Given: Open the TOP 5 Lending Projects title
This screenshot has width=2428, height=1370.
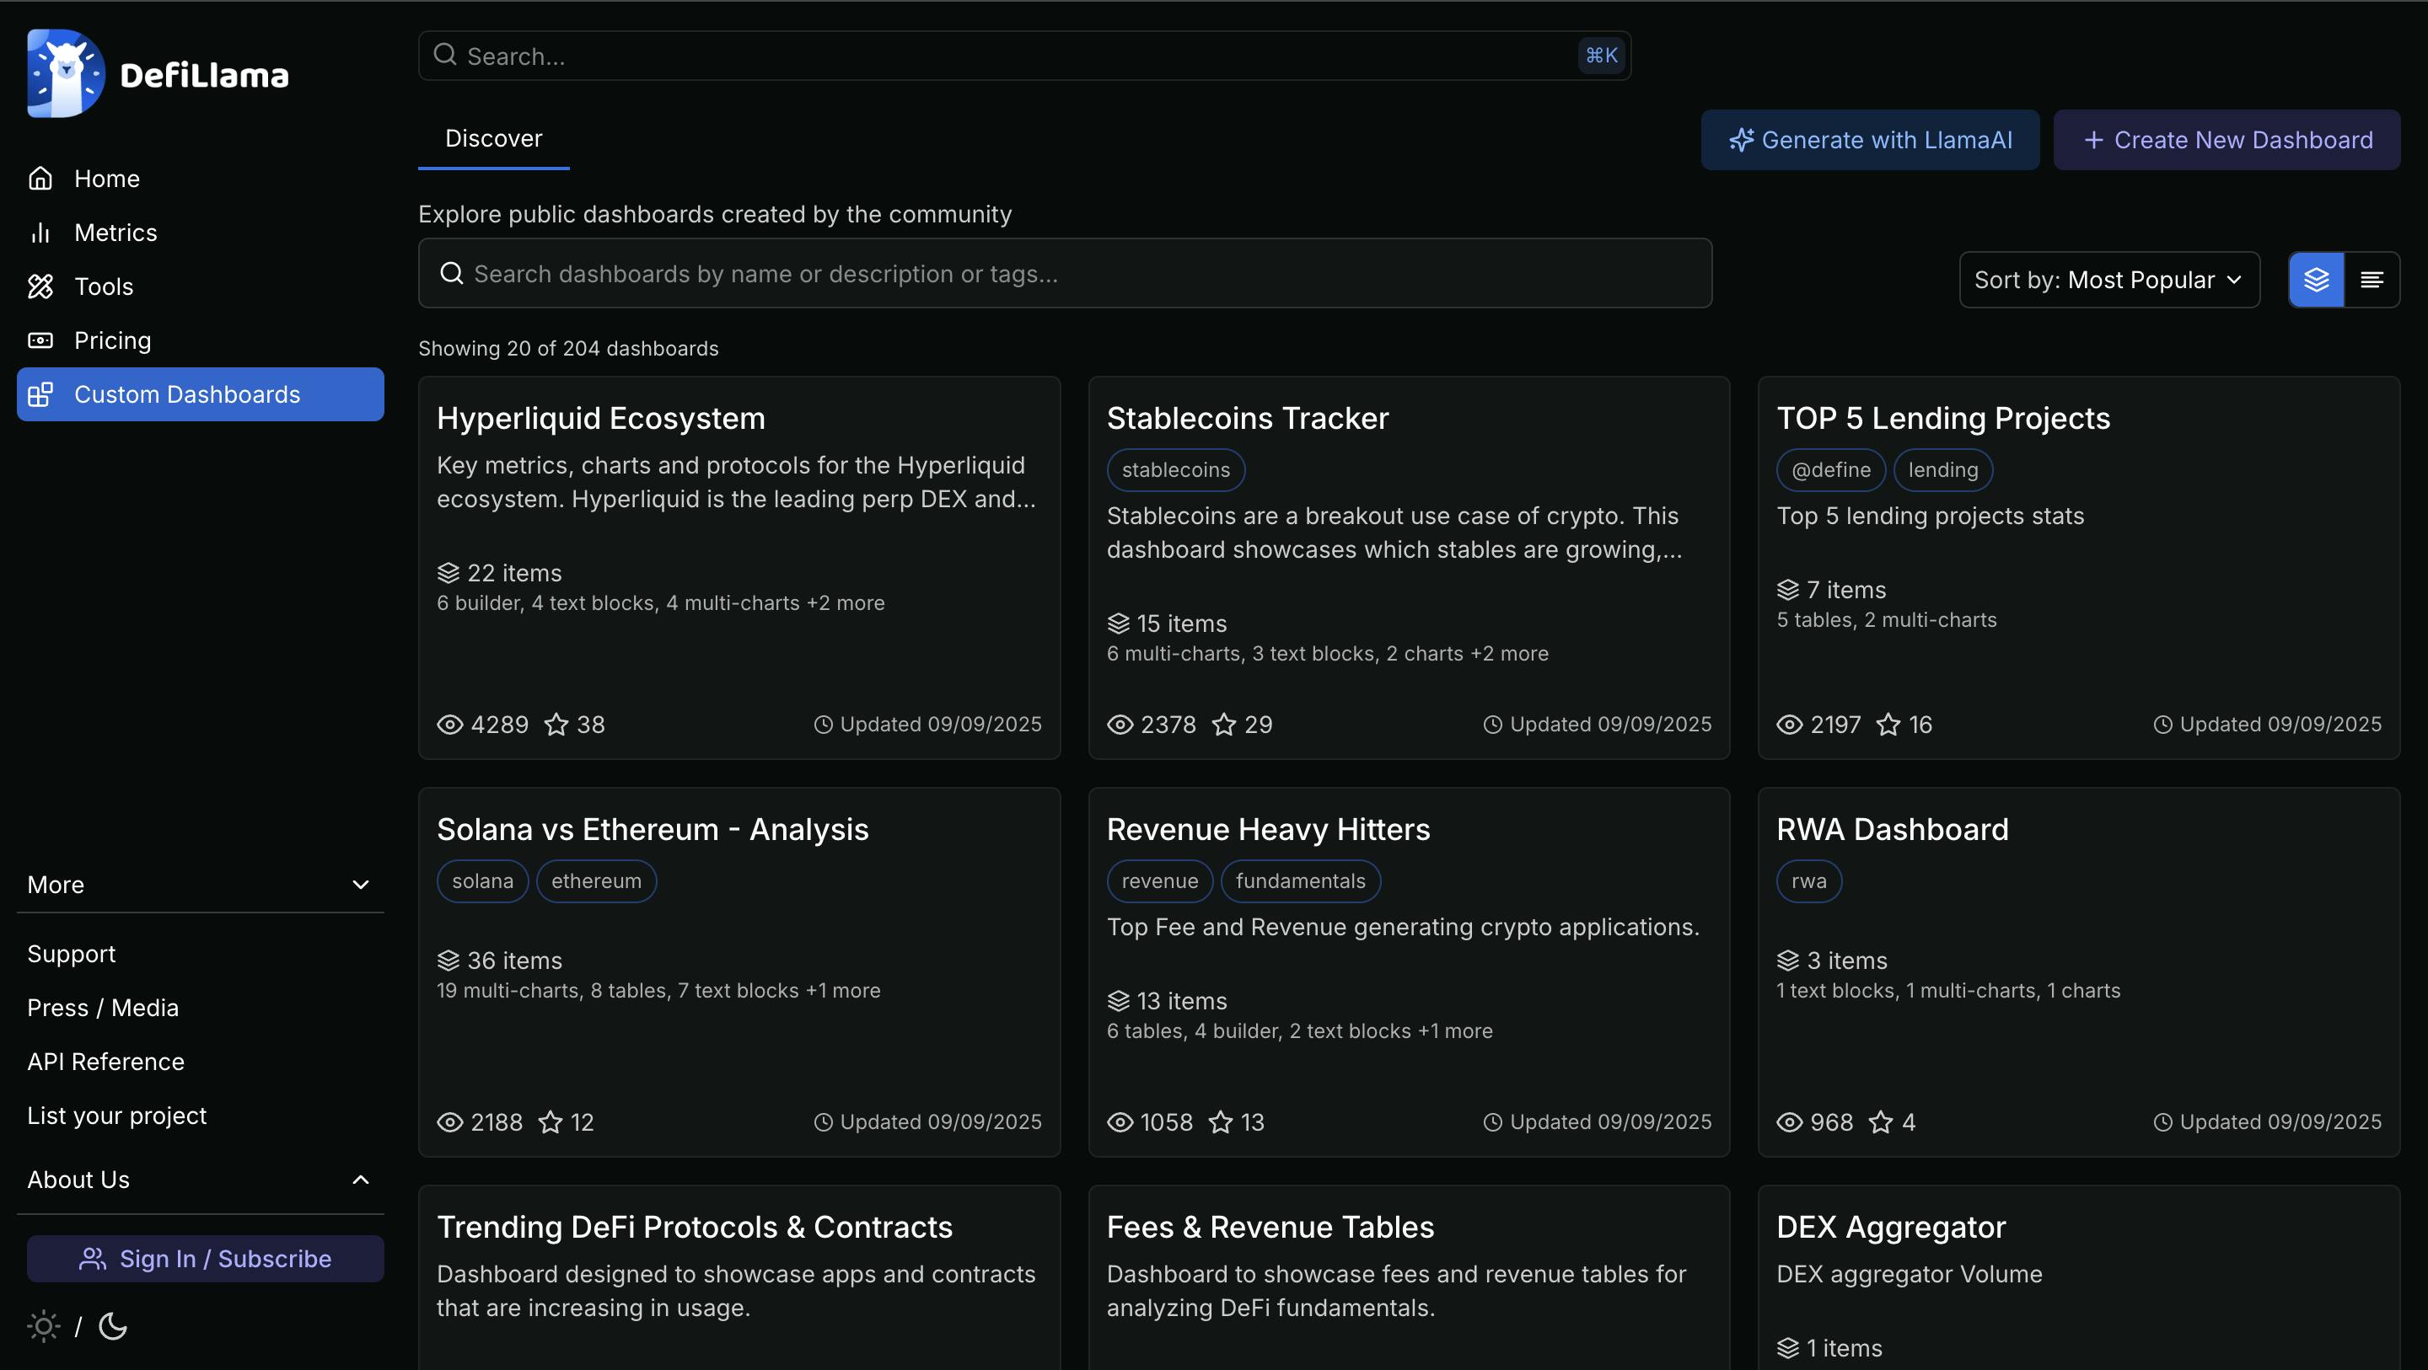Looking at the screenshot, I should (x=1943, y=419).
